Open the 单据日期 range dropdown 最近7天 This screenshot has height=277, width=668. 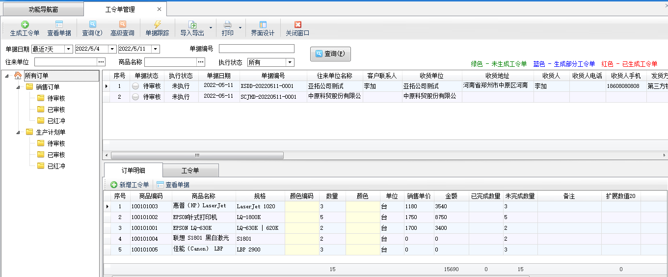click(68, 49)
